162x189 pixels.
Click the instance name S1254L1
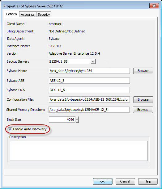click(55, 46)
